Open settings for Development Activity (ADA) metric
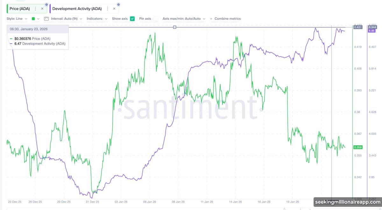The width and height of the screenshot is (382, 210). (x=118, y=4)
